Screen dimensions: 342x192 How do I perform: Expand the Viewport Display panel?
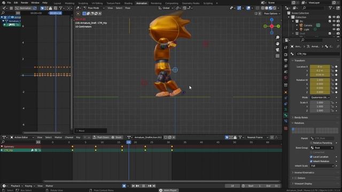[303, 183]
